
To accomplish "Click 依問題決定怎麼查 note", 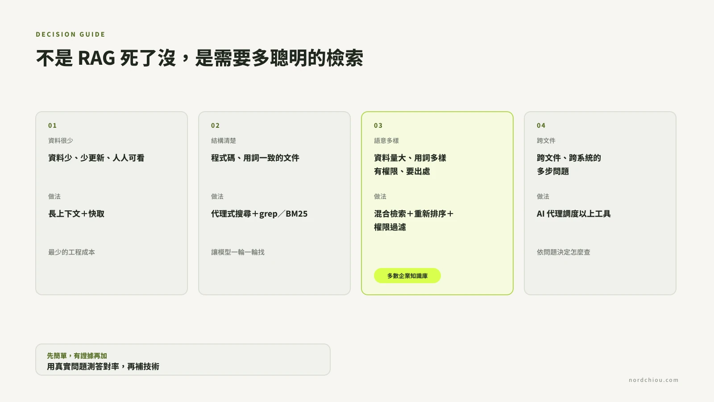I will pyautogui.click(x=564, y=252).
